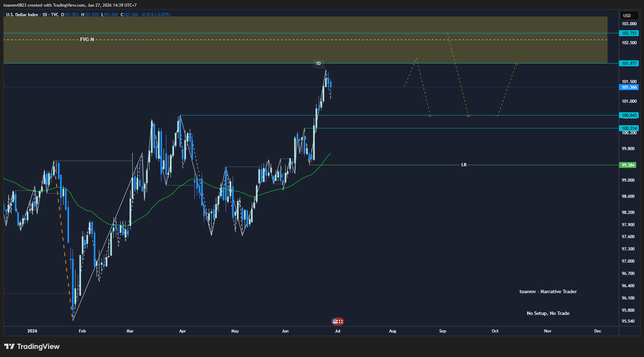
Task: Select the 102.751 price label
Action: coord(629,33)
